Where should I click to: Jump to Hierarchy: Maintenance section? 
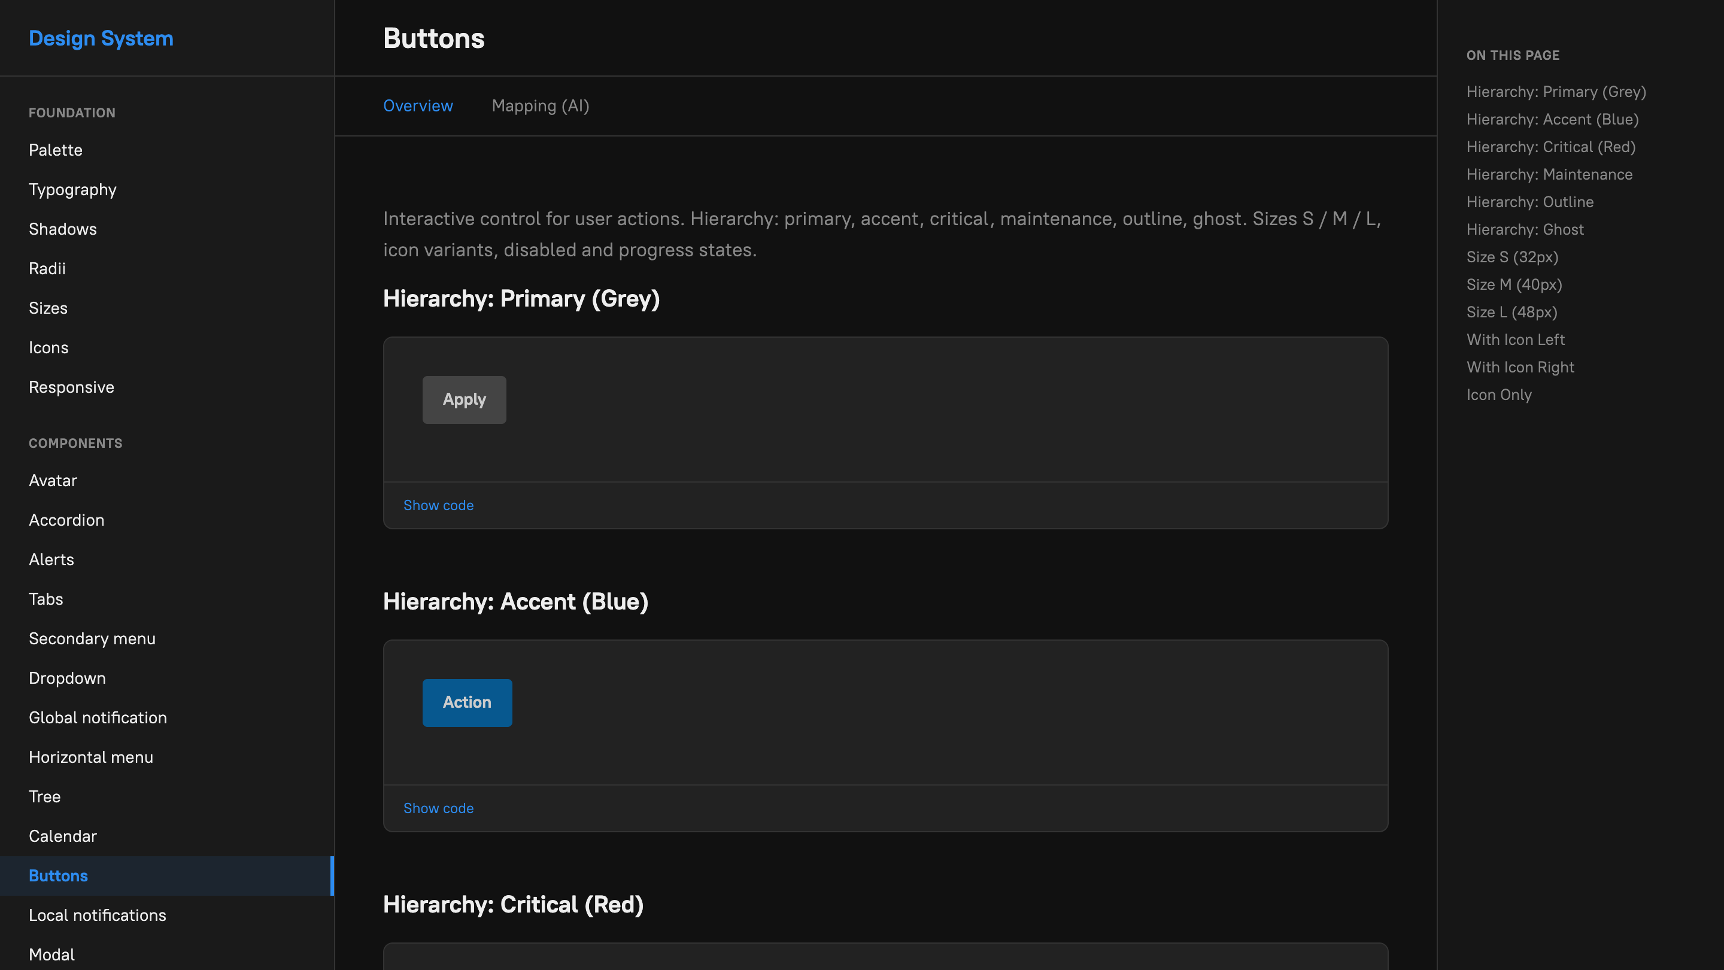click(1549, 174)
